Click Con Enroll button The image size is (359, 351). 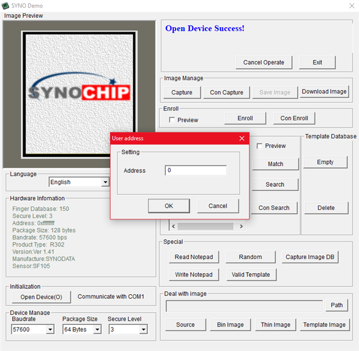[294, 118]
